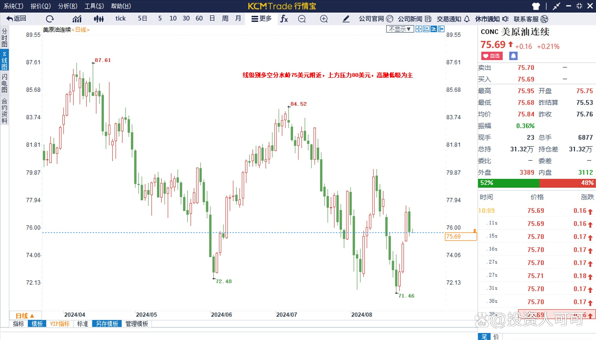Image resolution: width=596 pixels, height=340 pixels.
Task: Open the candlestick chart type icon
Action: [98, 19]
